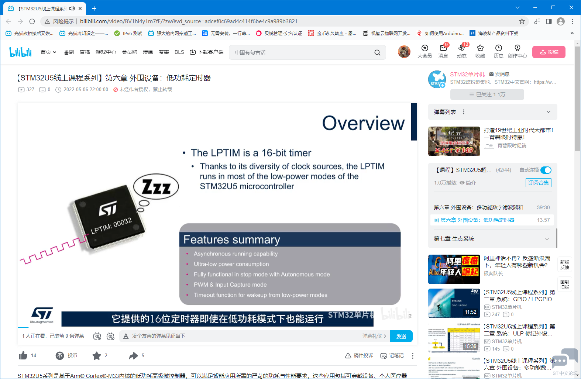This screenshot has width=581, height=379.
Task: Click the search magnifier icon
Action: 377,52
